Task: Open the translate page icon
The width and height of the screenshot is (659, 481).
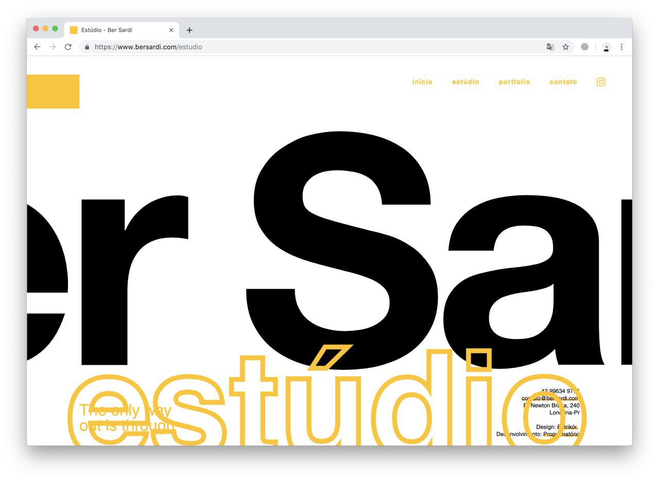Action: tap(550, 47)
